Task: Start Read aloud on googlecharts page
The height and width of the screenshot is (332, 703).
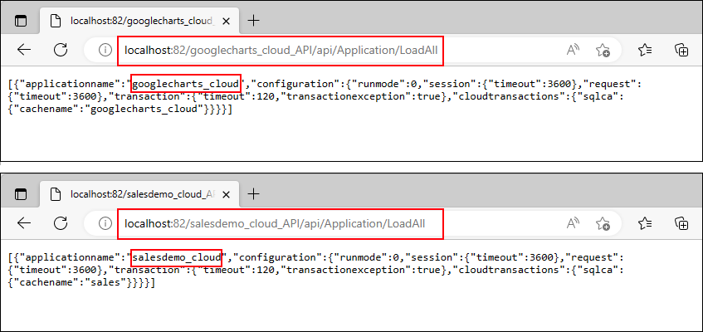Action: click(x=573, y=51)
